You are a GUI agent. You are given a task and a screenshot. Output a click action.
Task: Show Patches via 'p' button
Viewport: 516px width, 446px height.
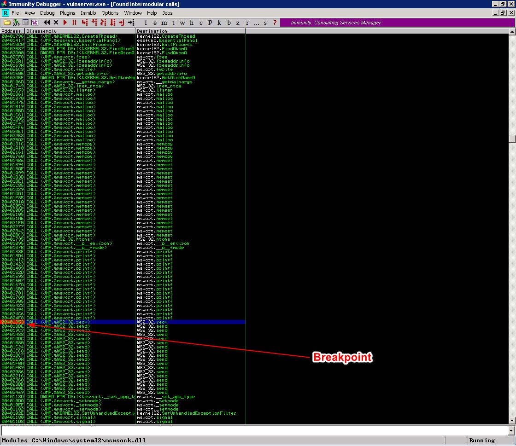[210, 23]
